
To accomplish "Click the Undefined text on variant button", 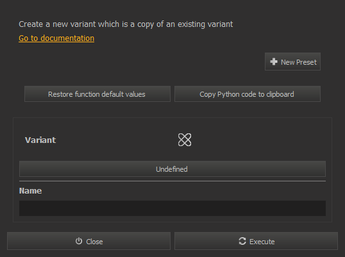I will (172, 169).
